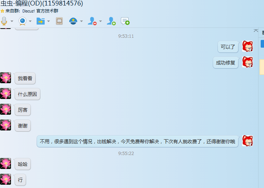Click the star icon beside 来自群
Viewport: 264px width, 188px height.
coord(2,11)
